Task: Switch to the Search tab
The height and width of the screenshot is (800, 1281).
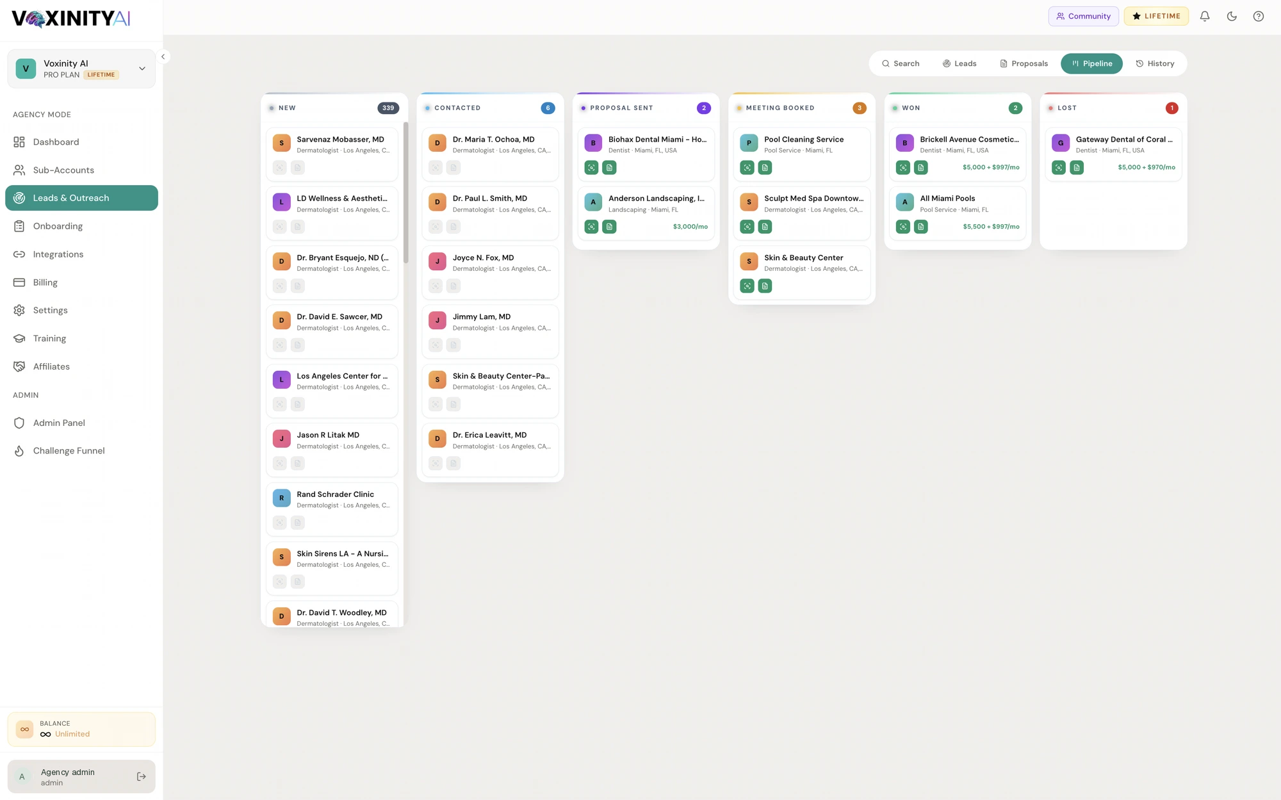Action: (x=900, y=63)
